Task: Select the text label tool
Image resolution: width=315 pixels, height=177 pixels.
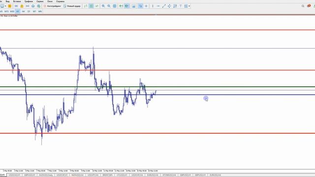Action: click(x=181, y=6)
